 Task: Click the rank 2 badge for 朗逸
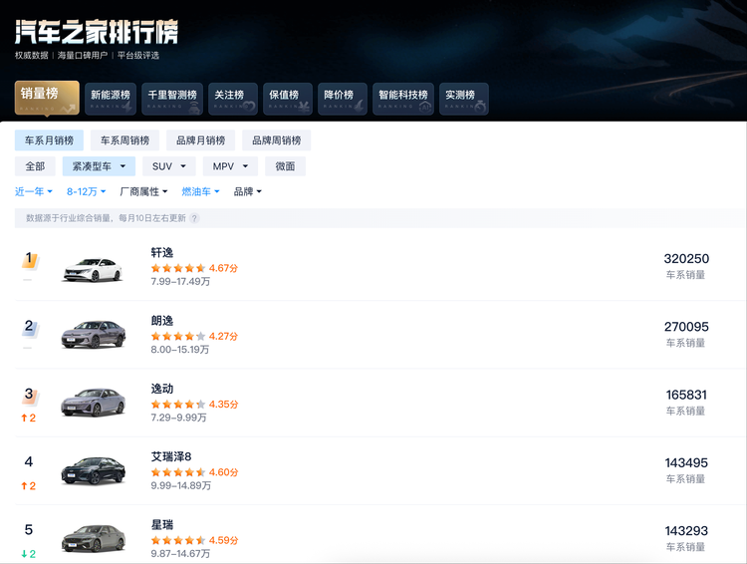pyautogui.click(x=29, y=327)
